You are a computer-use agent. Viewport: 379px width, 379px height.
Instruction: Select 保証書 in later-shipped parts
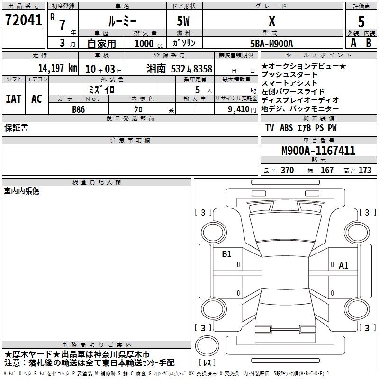pyautogui.click(x=16, y=128)
